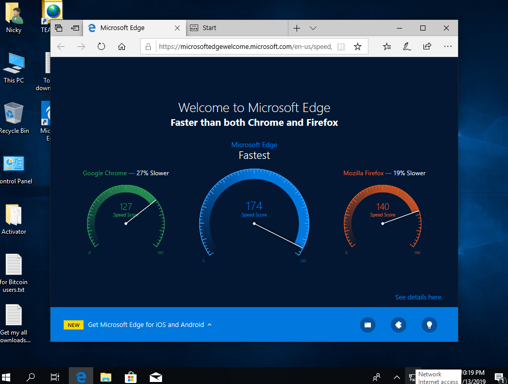Viewport: 508px width, 384px height.
Task: Switch to the Microsoft Edge tab
Action: click(135, 28)
